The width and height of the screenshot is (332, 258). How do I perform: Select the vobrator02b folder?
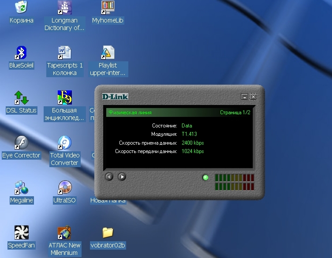(x=108, y=232)
